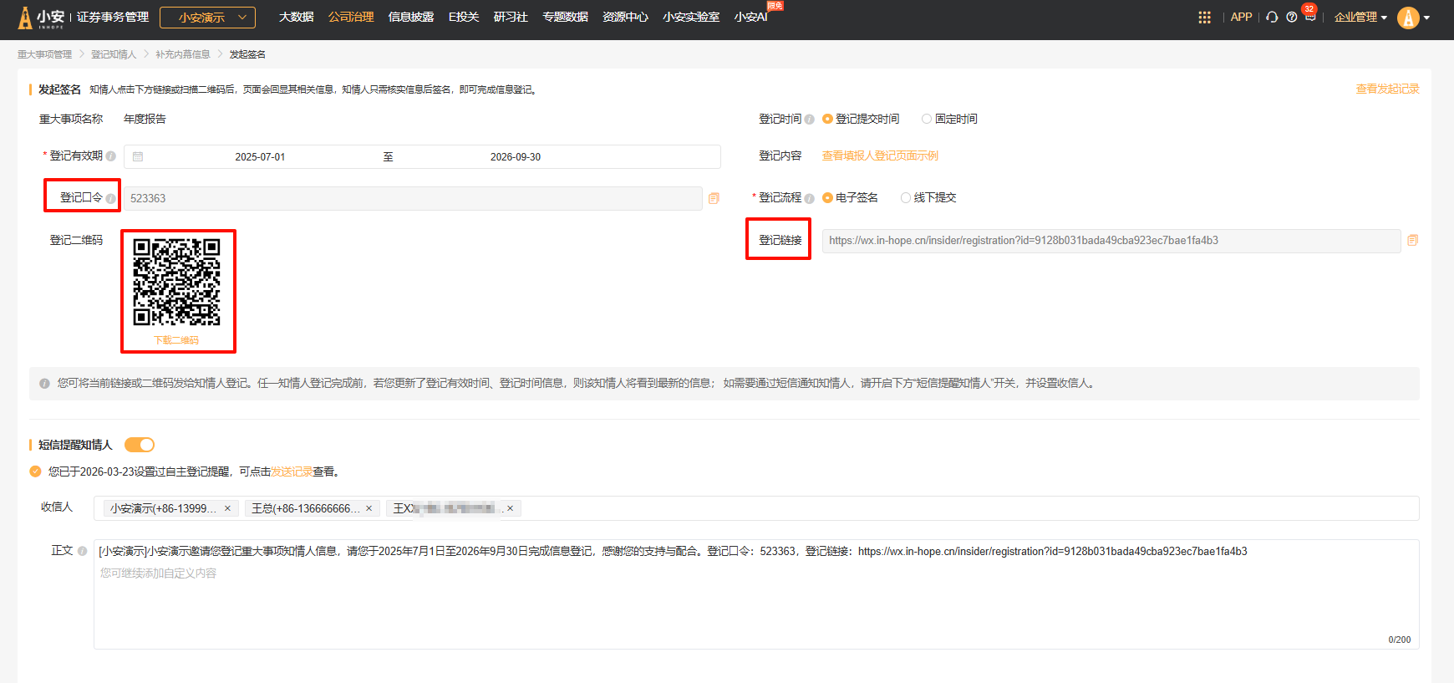1454x683 pixels.
Task: Click info icon next to 登记口令
Action: (x=110, y=199)
